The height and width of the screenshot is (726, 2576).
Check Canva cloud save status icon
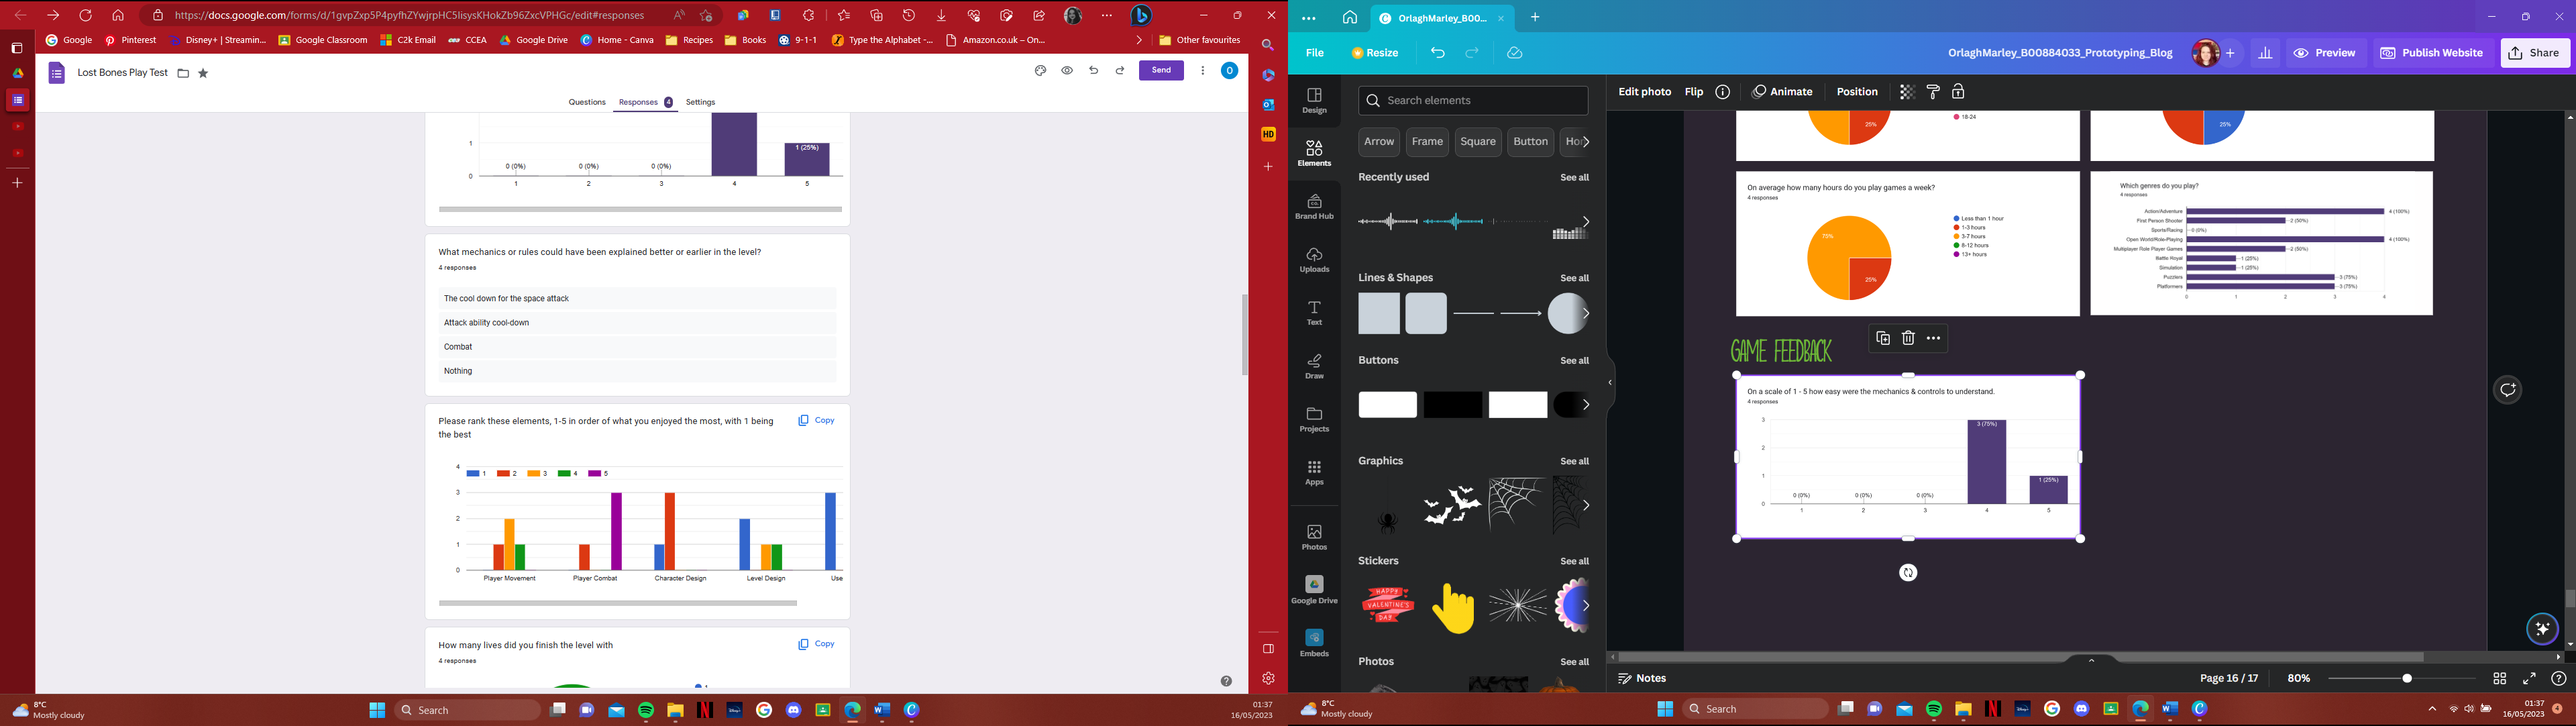click(1515, 53)
